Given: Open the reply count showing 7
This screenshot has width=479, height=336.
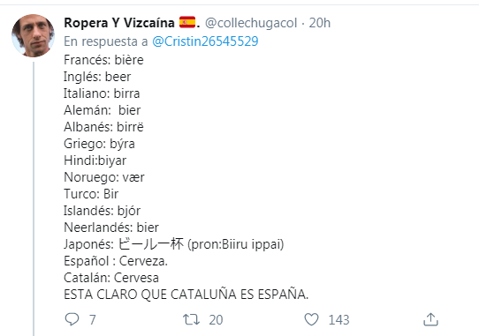Looking at the screenshot, I should [93, 320].
